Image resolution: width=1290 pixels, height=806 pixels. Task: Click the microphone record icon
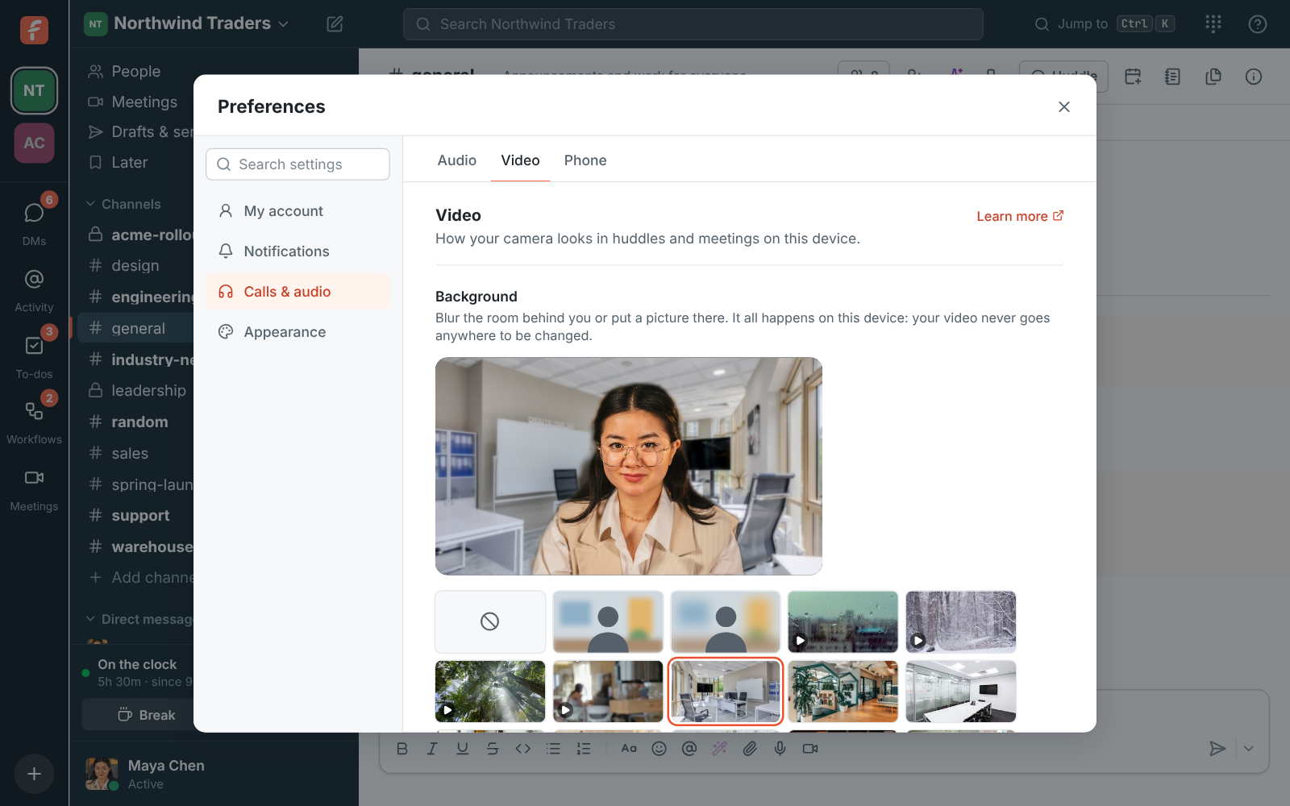pyautogui.click(x=780, y=749)
